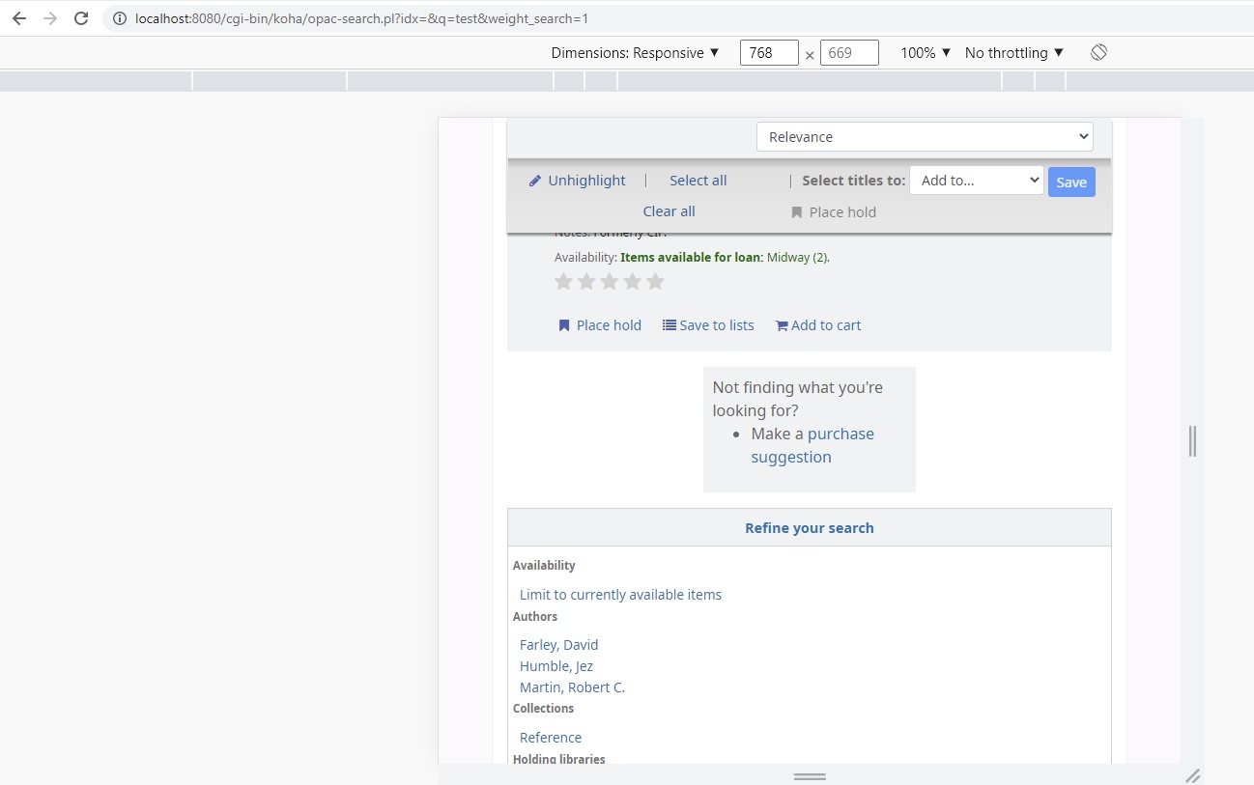Click the site information icon in address bar
The height and width of the screenshot is (785, 1254).
coord(119,18)
